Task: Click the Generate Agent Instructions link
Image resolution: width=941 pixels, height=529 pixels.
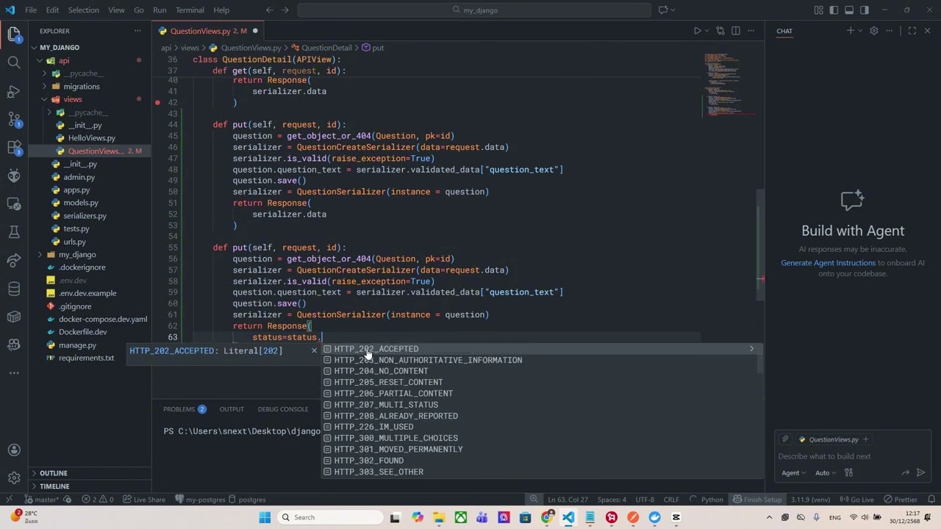Action: [828, 263]
